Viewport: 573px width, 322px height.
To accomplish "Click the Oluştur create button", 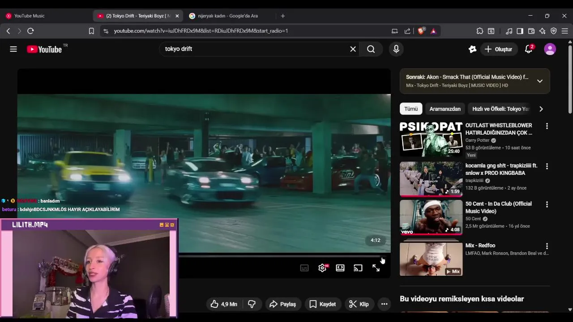I will pyautogui.click(x=499, y=49).
